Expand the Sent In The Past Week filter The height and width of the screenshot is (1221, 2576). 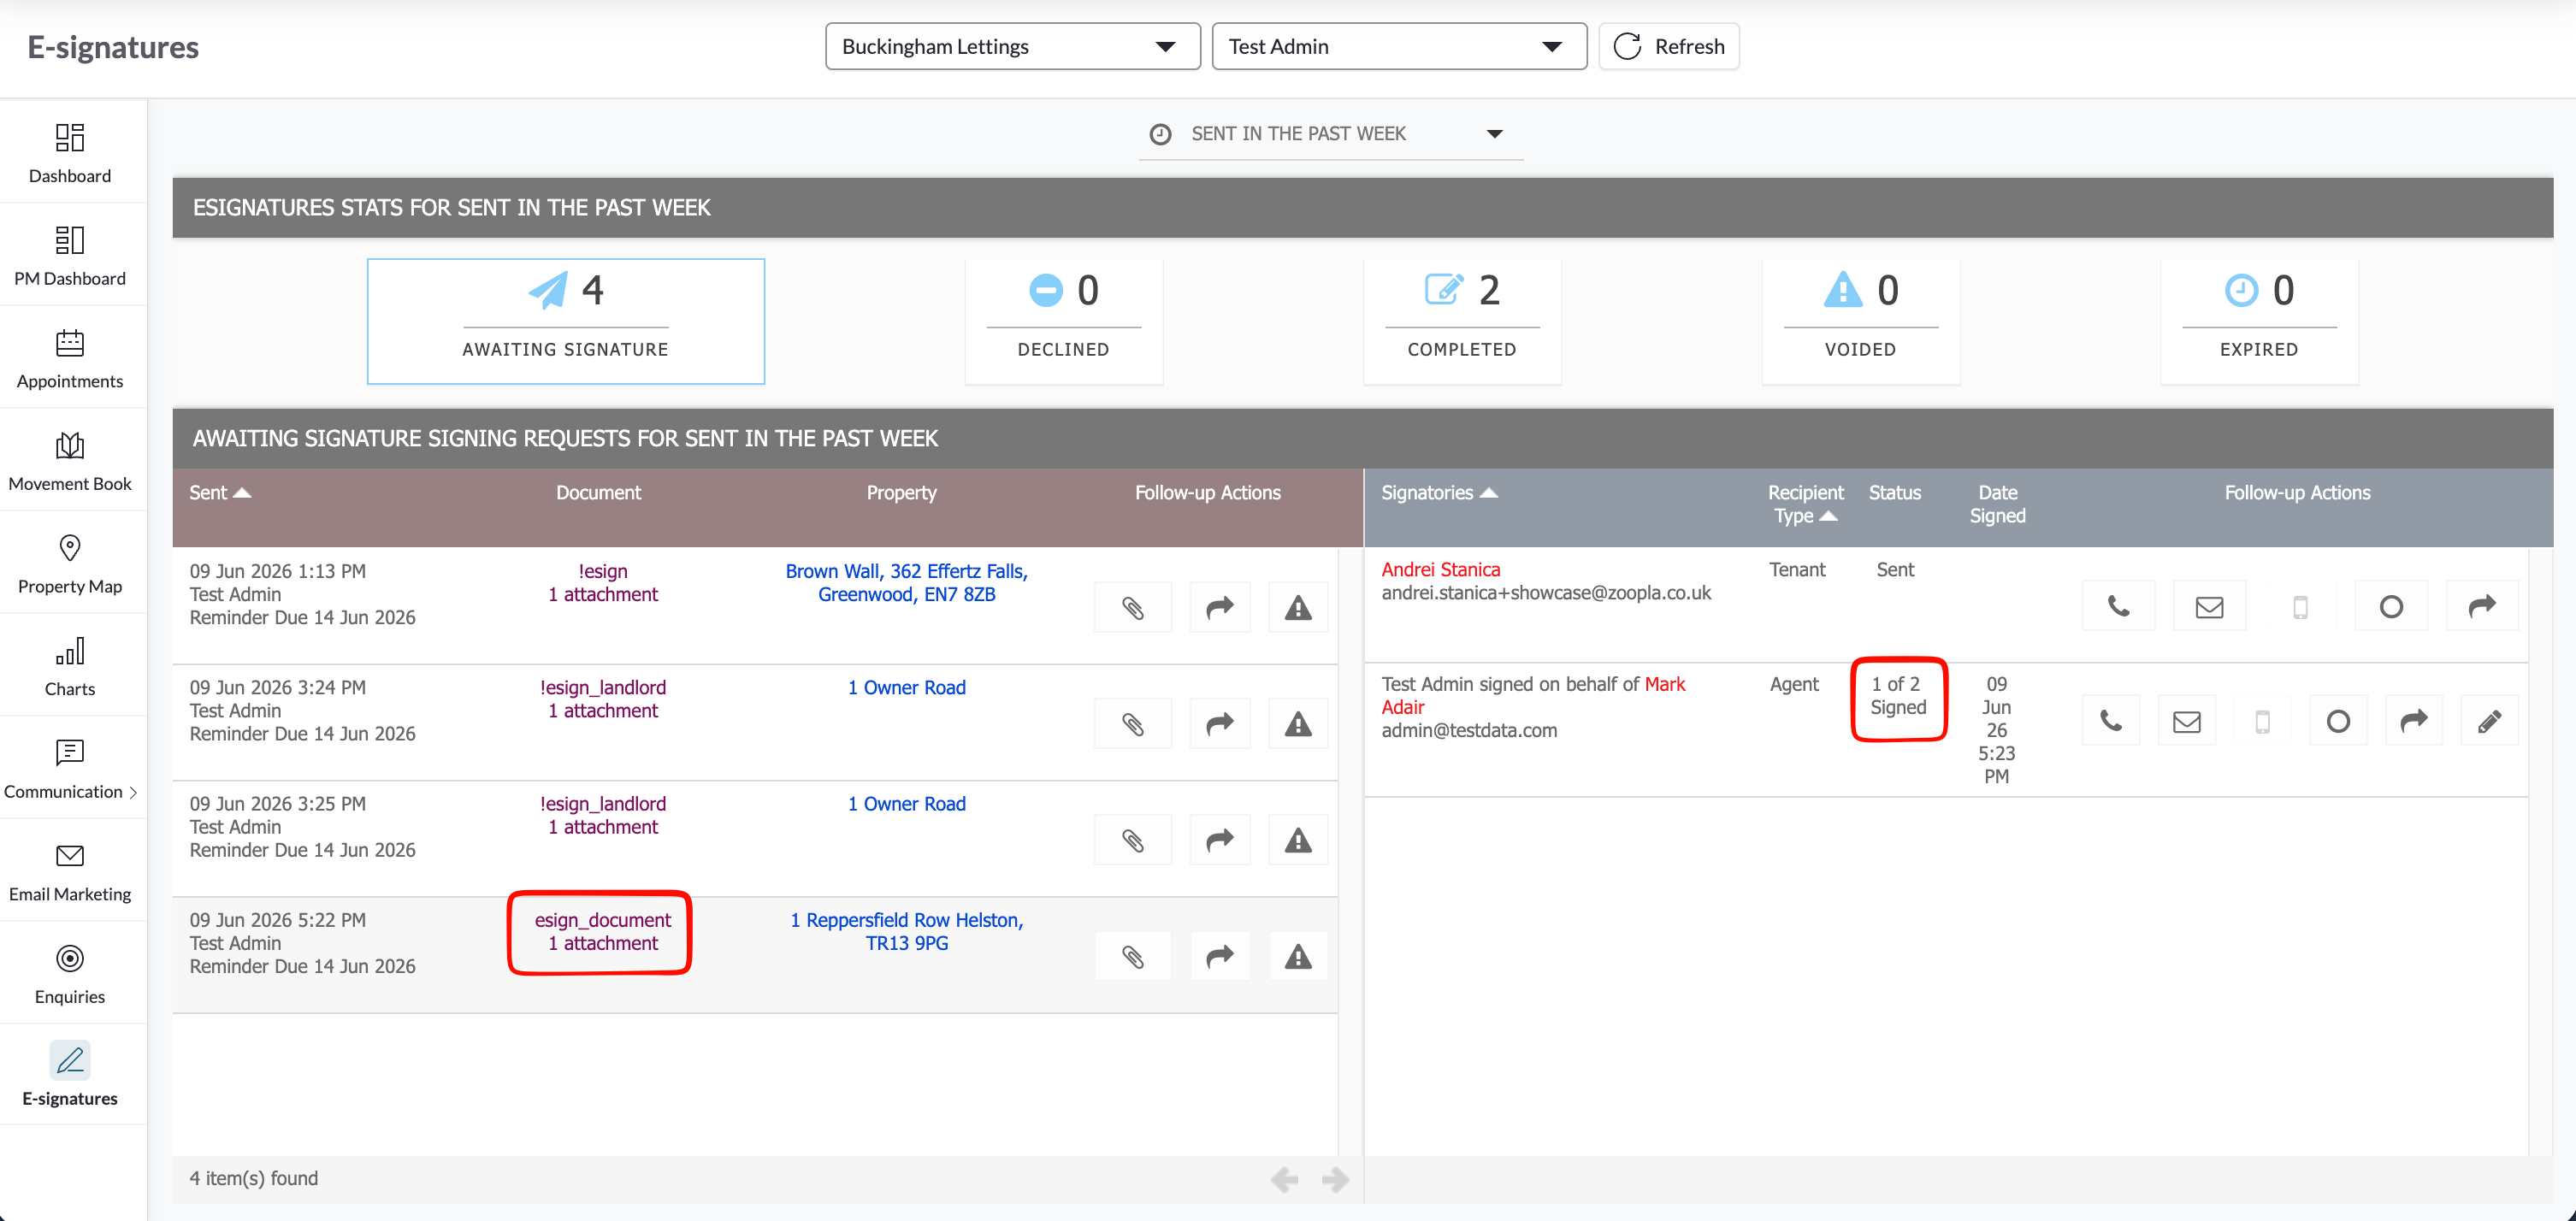point(1330,134)
